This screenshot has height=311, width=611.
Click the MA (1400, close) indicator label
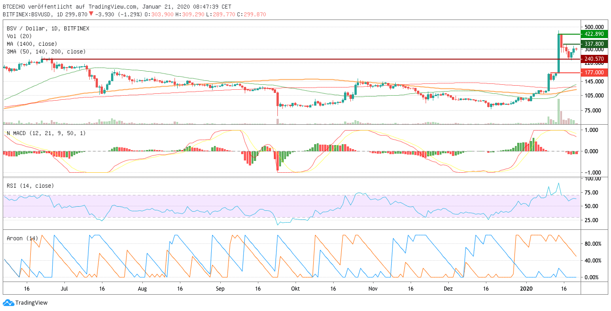click(32, 44)
